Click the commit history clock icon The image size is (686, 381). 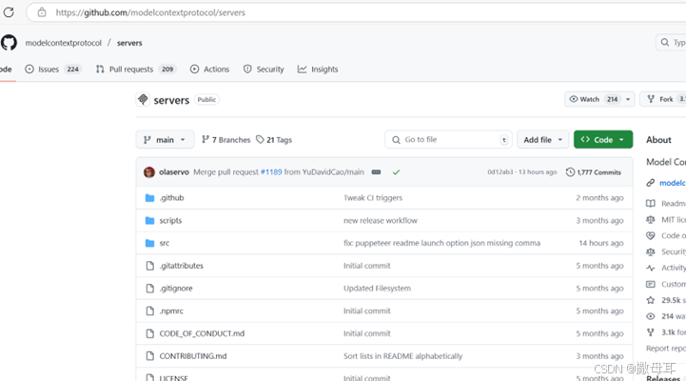(570, 172)
